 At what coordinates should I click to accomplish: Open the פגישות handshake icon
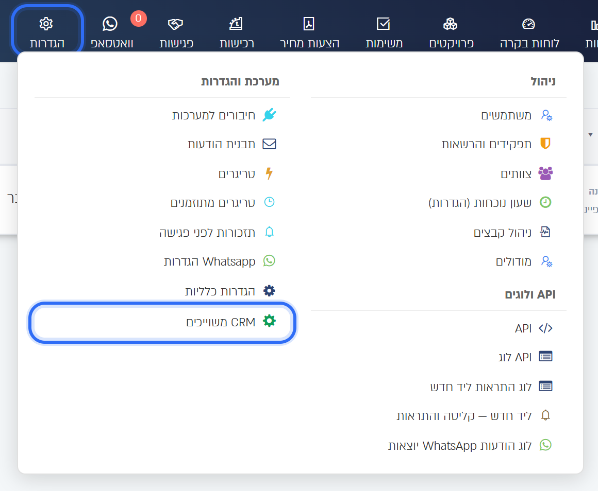click(x=175, y=24)
